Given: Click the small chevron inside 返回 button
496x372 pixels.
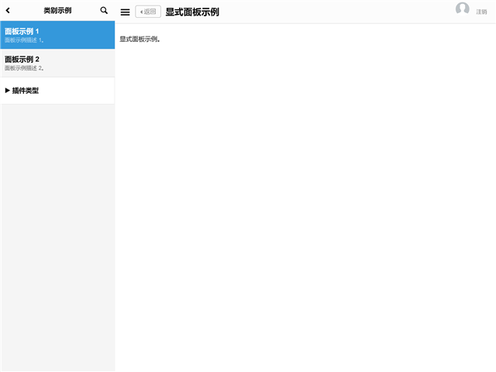Looking at the screenshot, I should [141, 12].
